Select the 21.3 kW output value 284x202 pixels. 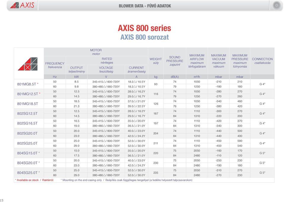[76, 106]
